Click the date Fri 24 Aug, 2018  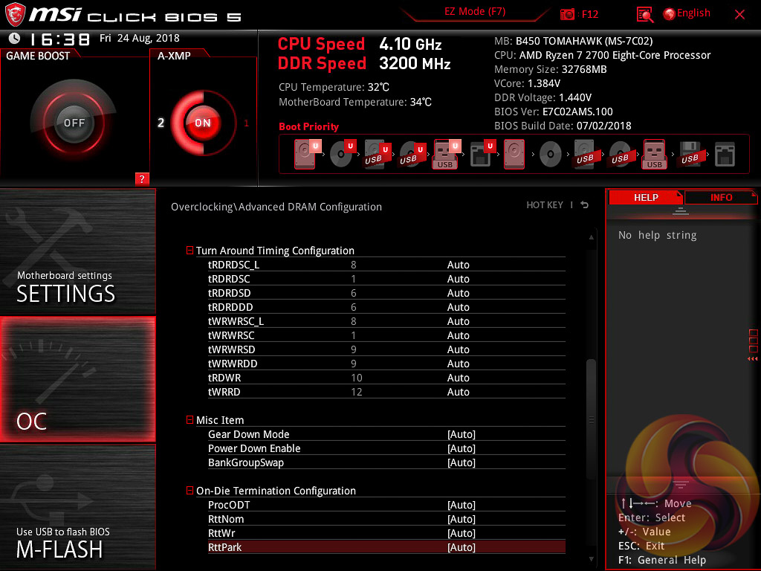[x=139, y=38]
